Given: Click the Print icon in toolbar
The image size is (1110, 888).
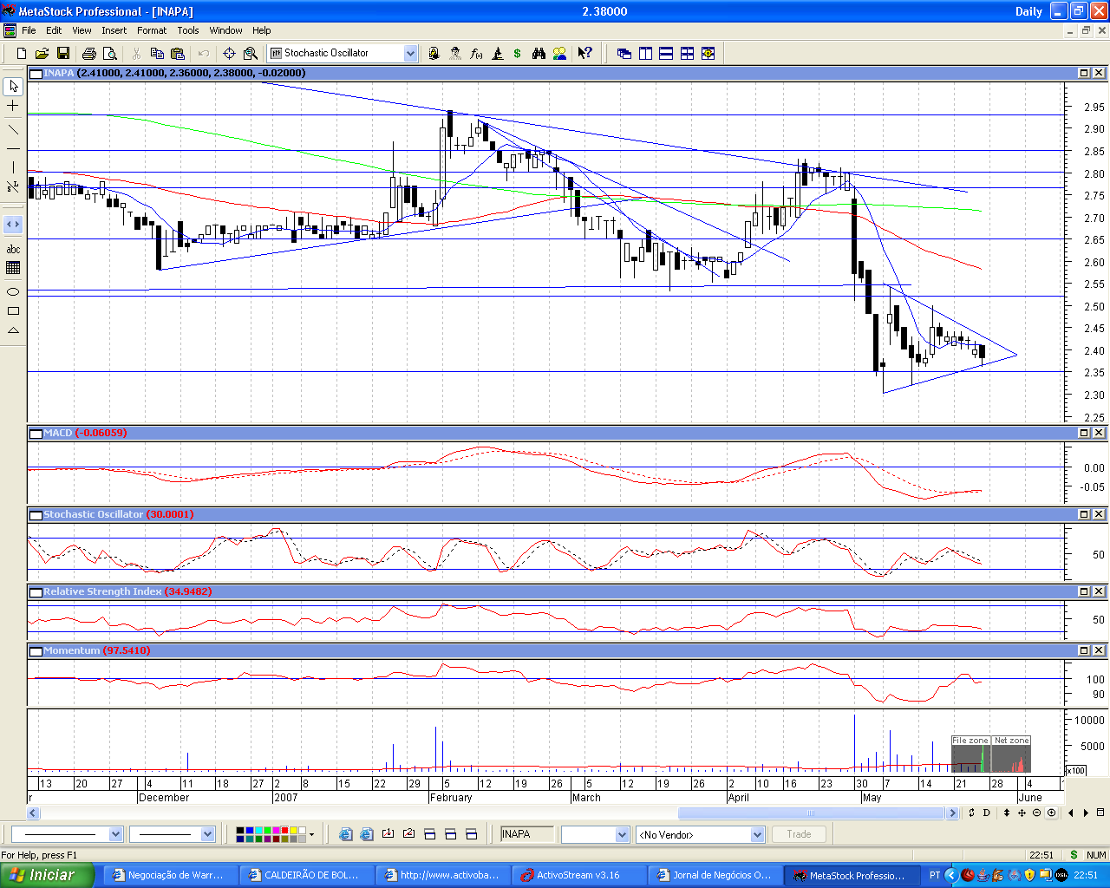Looking at the screenshot, I should [88, 54].
